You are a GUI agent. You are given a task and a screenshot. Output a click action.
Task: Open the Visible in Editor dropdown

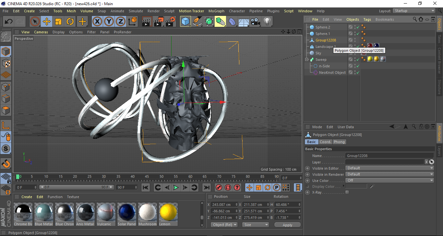coord(389,168)
